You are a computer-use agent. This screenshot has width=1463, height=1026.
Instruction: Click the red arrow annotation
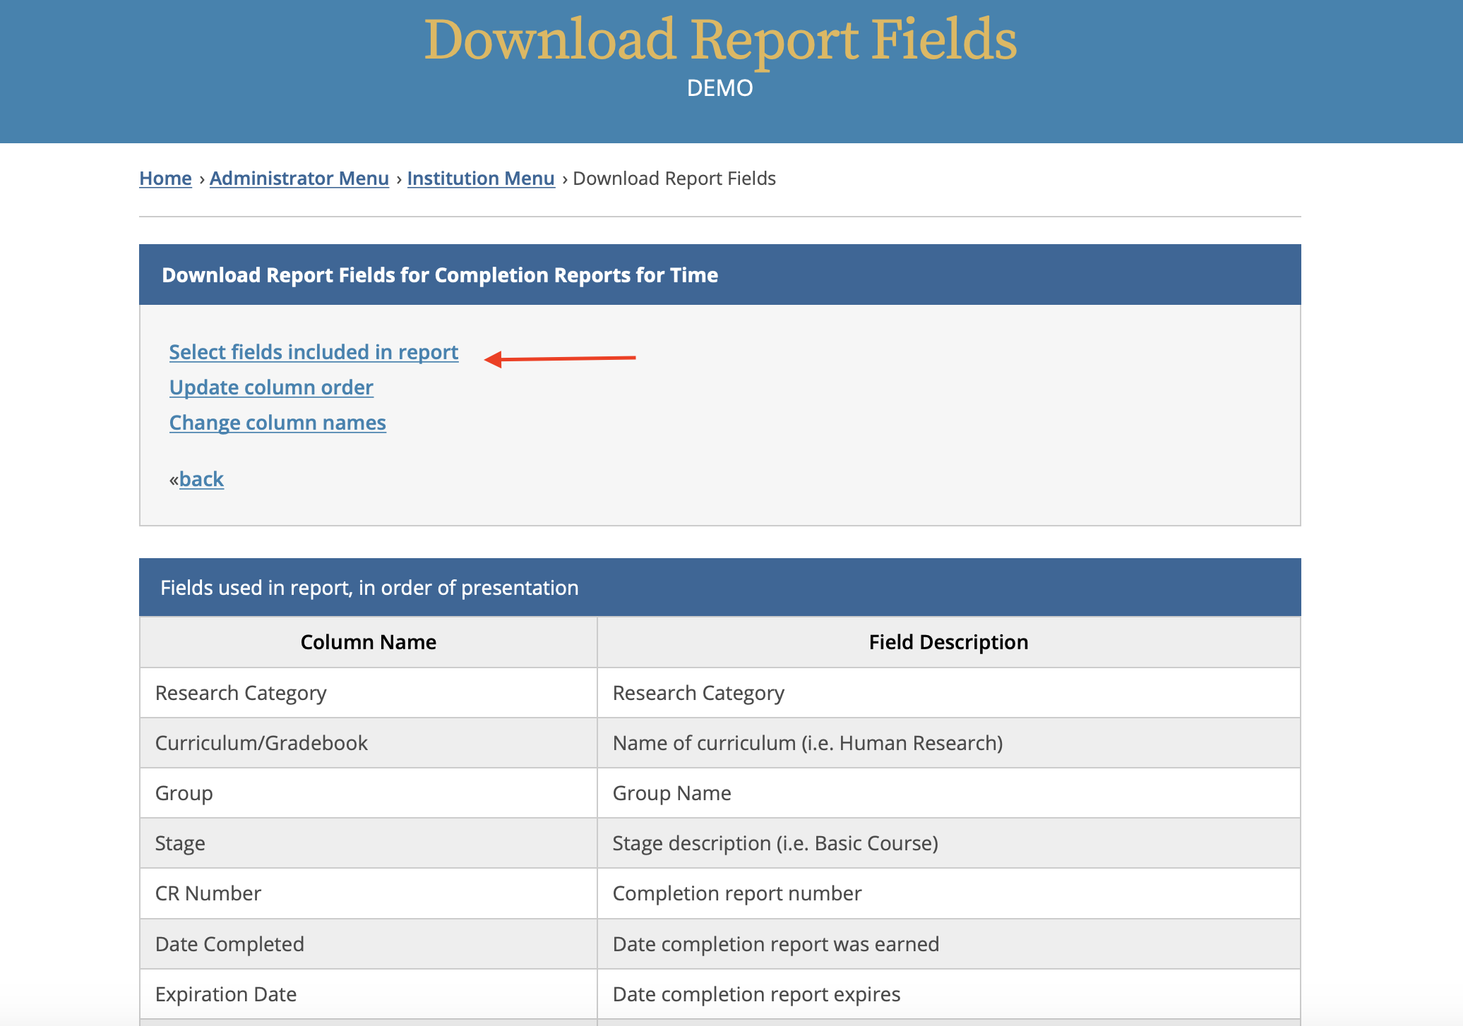click(561, 359)
